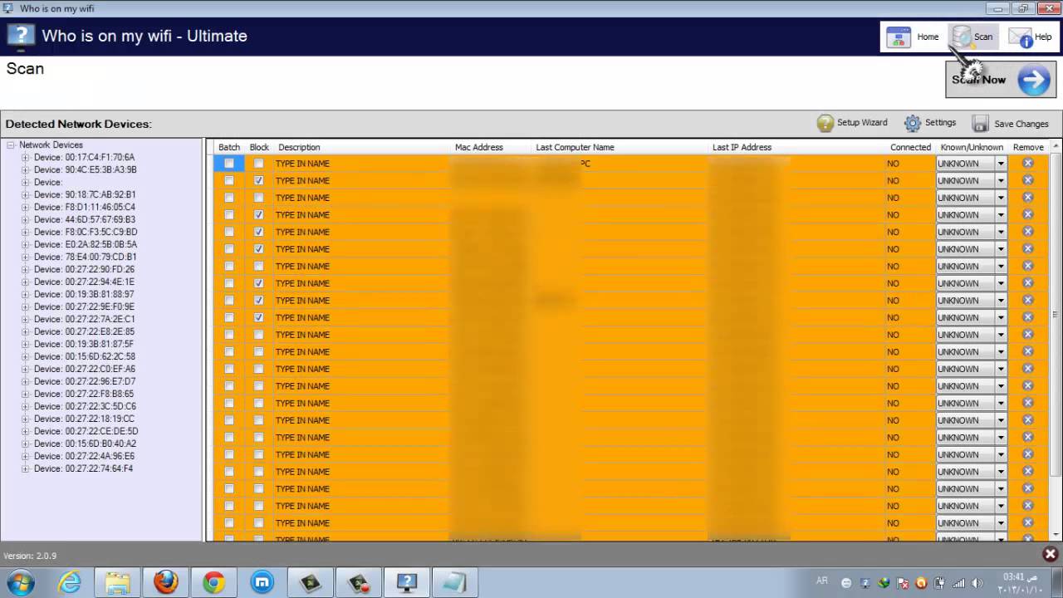Select tree item Device: F8:0C:F3:5C:C9:BD

tap(86, 232)
